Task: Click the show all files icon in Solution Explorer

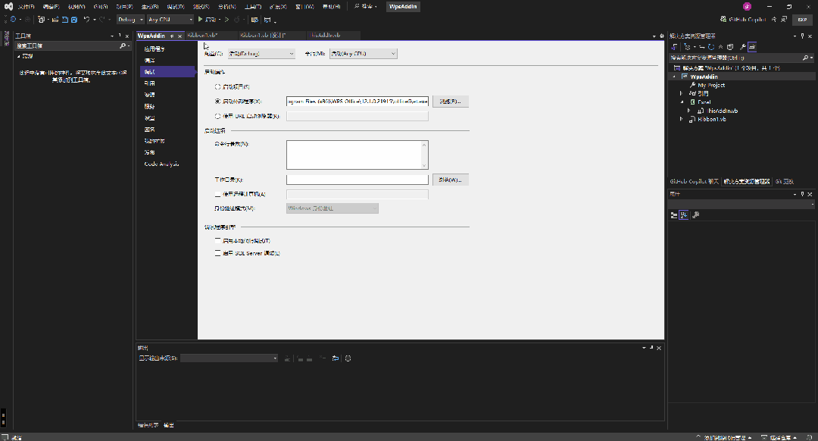Action: pyautogui.click(x=730, y=47)
